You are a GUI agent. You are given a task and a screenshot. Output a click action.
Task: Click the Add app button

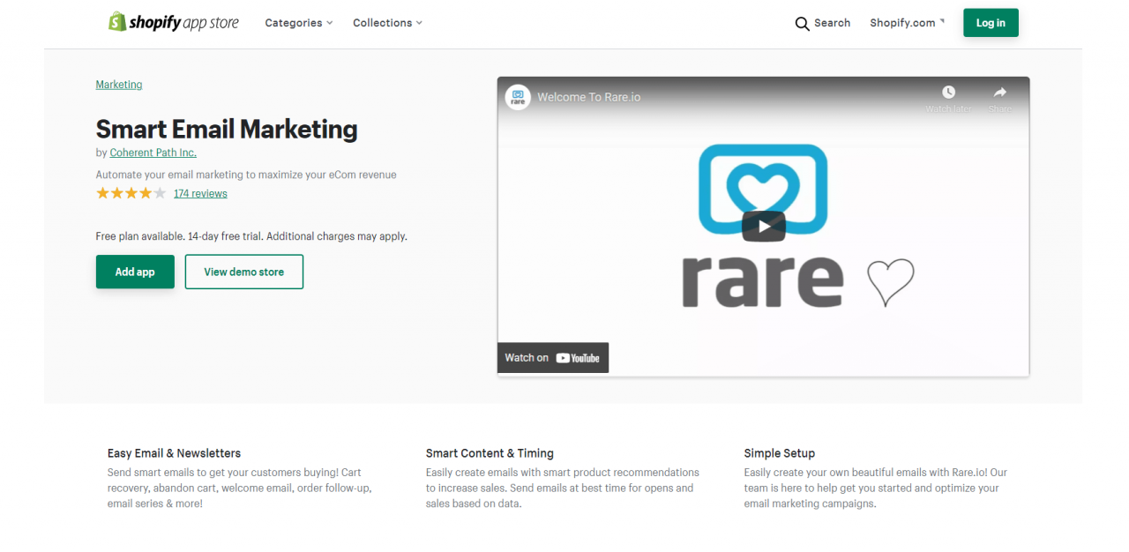tap(135, 272)
